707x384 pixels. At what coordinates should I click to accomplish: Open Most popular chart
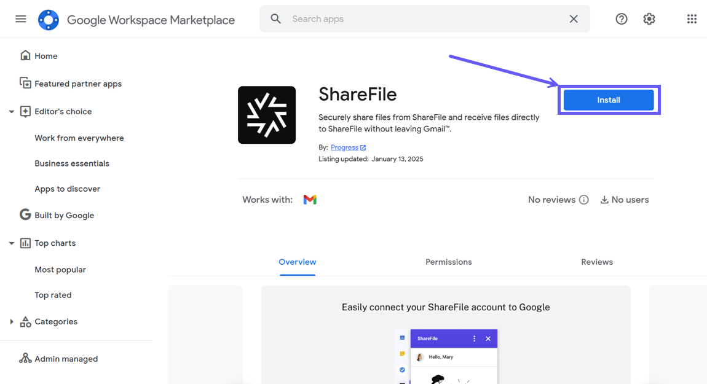click(60, 270)
